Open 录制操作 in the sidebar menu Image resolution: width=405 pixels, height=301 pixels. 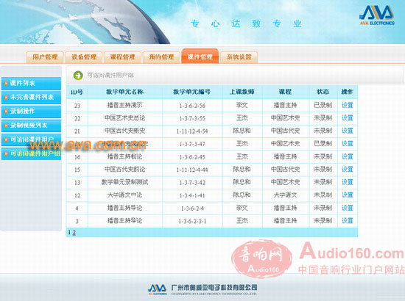(x=31, y=112)
